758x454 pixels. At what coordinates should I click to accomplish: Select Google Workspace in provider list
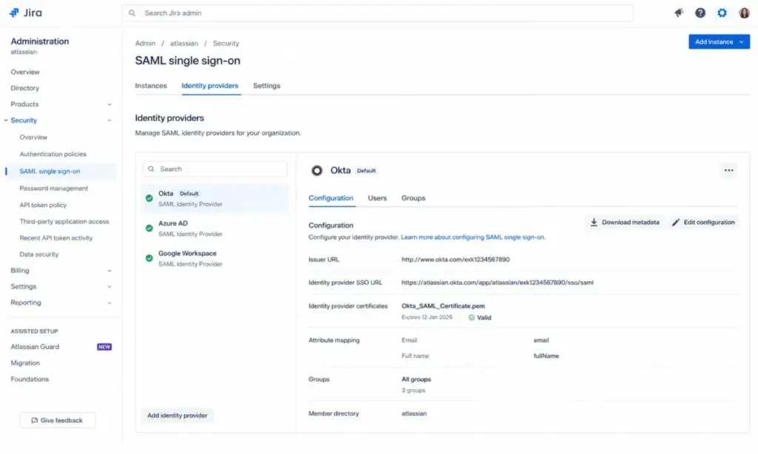(215, 258)
